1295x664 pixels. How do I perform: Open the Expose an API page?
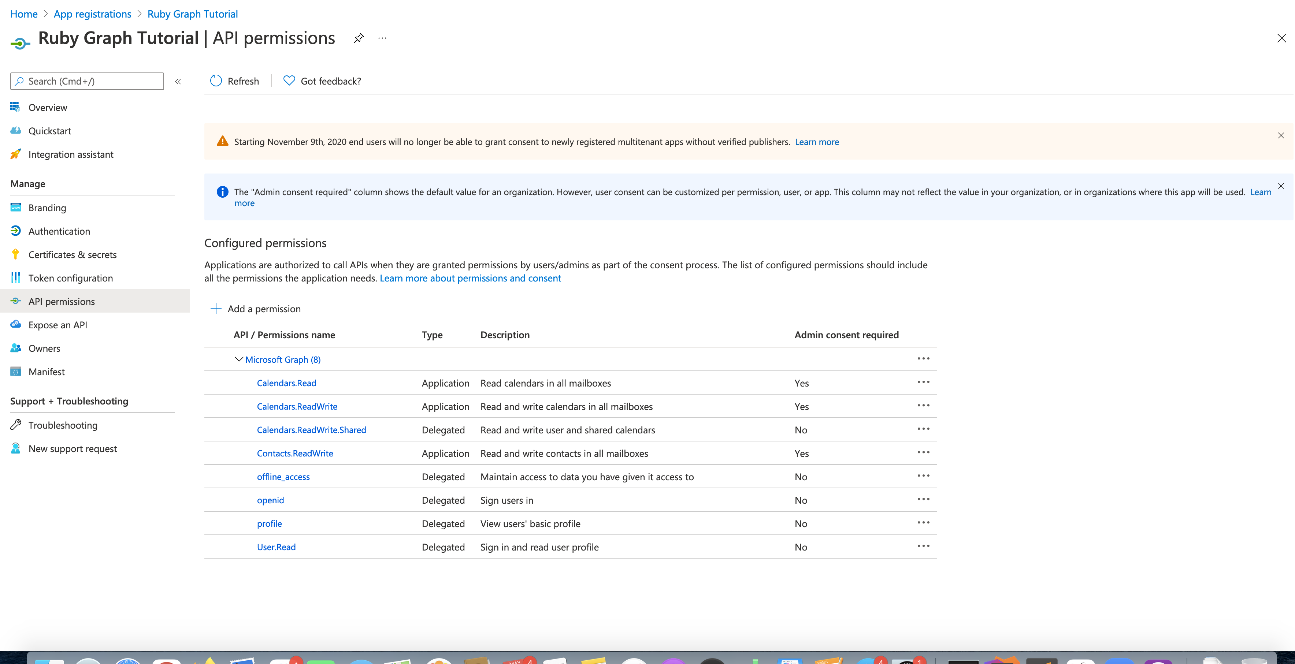click(57, 324)
